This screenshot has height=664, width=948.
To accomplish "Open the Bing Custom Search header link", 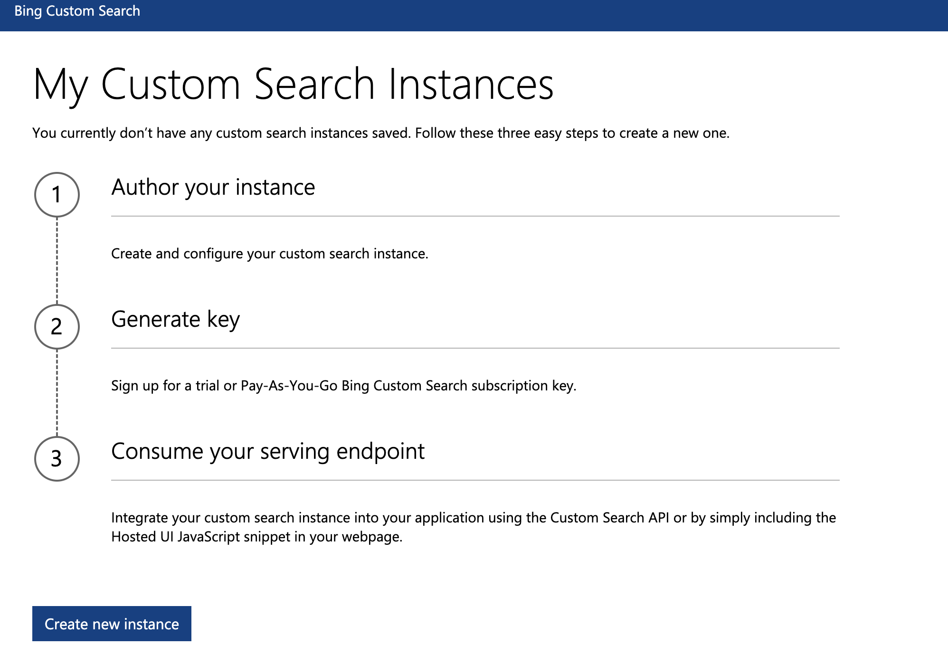I will (x=77, y=11).
